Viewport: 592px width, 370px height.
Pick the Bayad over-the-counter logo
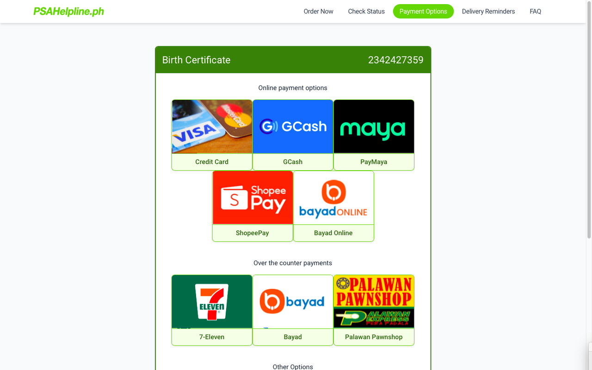293,302
